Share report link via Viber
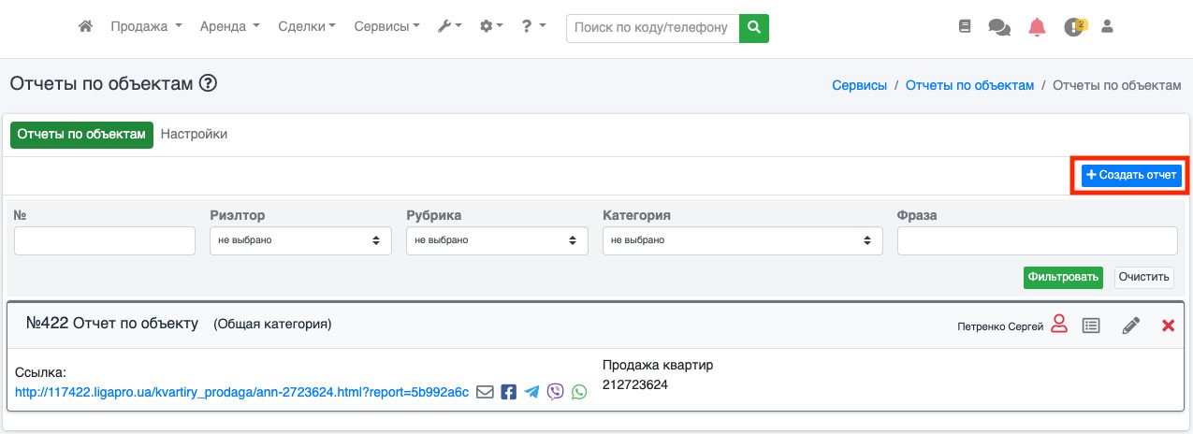This screenshot has height=434, width=1193. (x=556, y=392)
